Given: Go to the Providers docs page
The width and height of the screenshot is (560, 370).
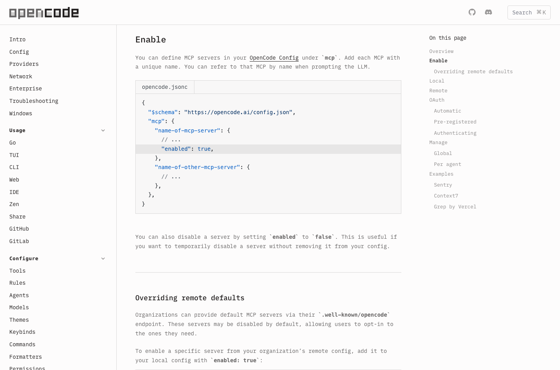Looking at the screenshot, I should (x=24, y=64).
